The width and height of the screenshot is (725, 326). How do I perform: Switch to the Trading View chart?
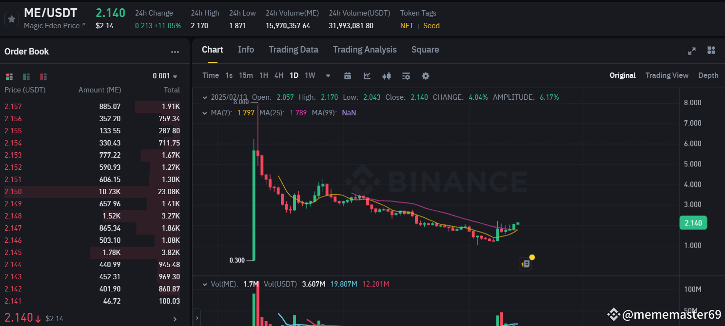tap(667, 75)
